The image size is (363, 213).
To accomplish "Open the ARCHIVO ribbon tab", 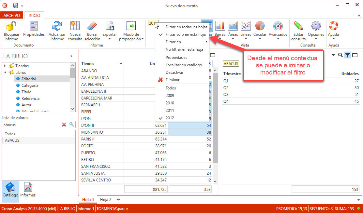I will (x=12, y=16).
